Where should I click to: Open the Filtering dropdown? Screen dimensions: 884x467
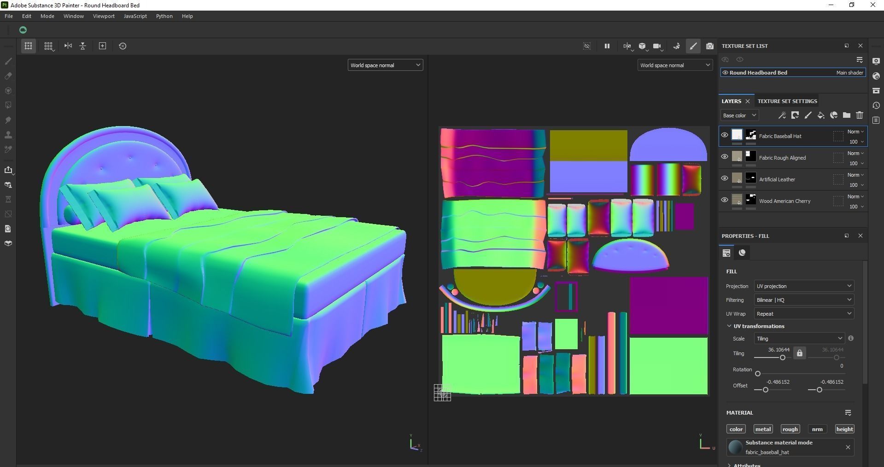click(x=804, y=300)
